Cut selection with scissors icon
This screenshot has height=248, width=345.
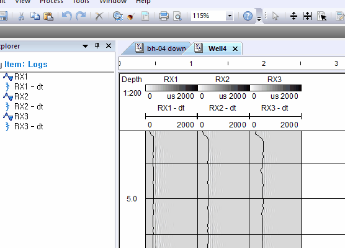coord(21,16)
